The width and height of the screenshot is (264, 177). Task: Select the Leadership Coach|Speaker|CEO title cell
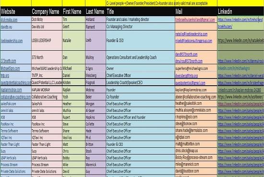click(141, 82)
